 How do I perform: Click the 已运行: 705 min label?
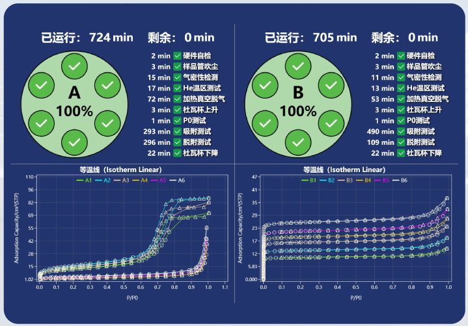click(x=310, y=38)
